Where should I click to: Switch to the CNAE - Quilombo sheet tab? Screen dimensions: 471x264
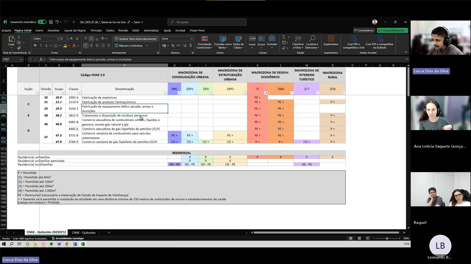coord(84,233)
